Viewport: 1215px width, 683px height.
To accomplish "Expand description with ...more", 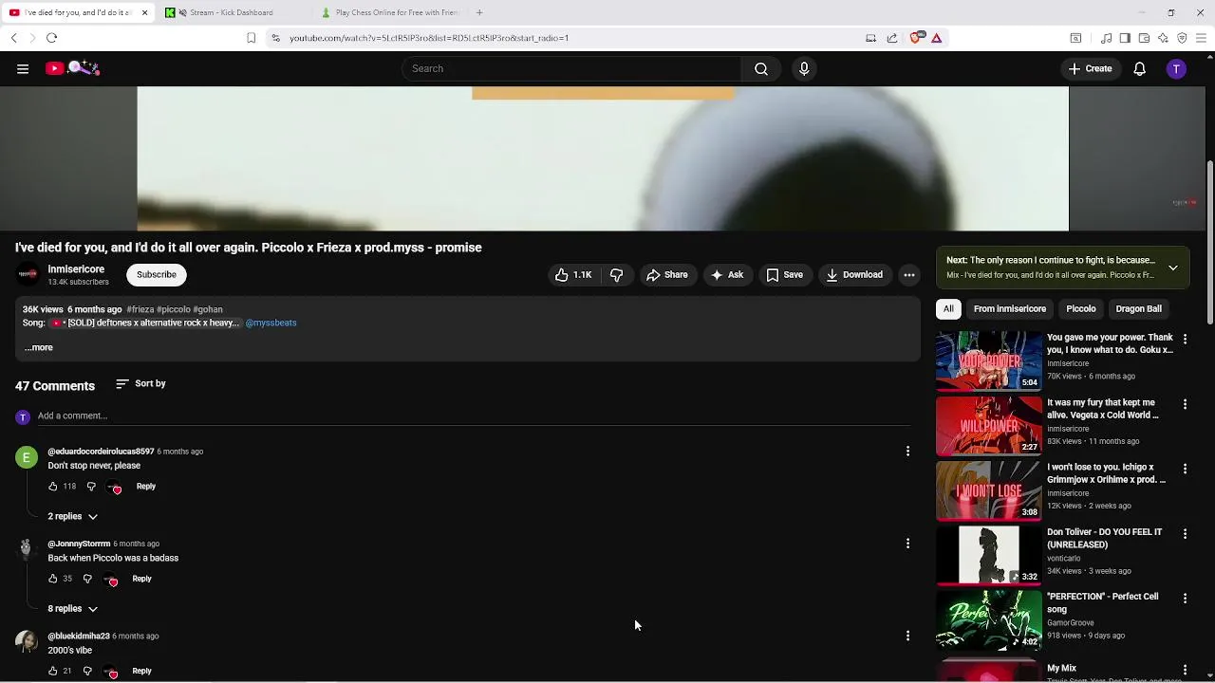I will point(38,347).
